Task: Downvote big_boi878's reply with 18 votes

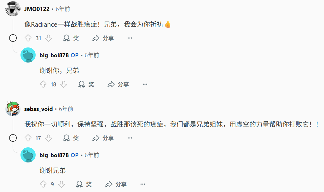Action: [x=64, y=84]
